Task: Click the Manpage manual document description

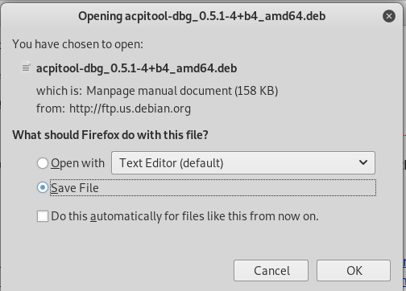Action: (182, 91)
